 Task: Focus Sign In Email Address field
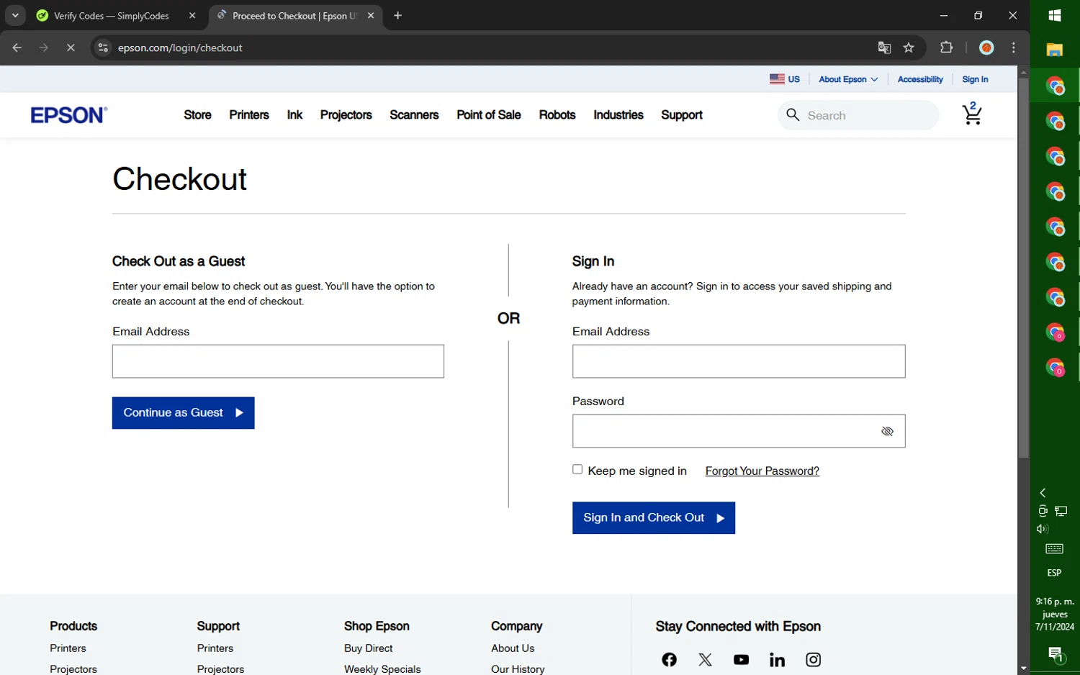pos(739,361)
